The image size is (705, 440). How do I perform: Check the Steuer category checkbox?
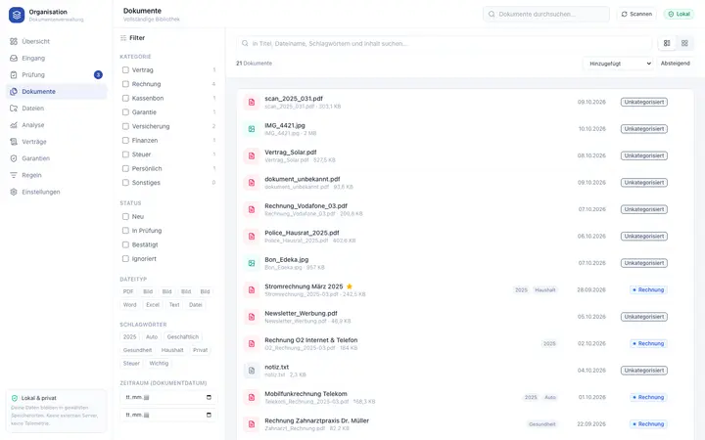click(x=125, y=154)
